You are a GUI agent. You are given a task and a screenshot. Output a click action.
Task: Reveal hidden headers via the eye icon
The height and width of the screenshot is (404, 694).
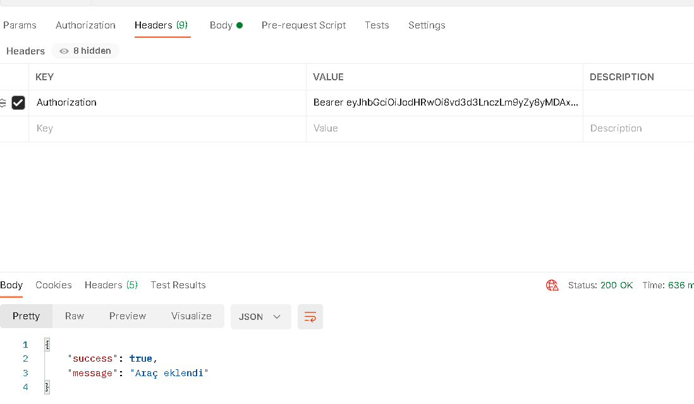[63, 51]
